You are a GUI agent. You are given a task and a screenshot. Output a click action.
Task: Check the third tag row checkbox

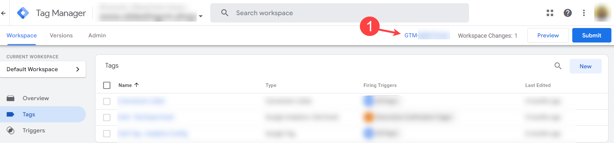[107, 134]
